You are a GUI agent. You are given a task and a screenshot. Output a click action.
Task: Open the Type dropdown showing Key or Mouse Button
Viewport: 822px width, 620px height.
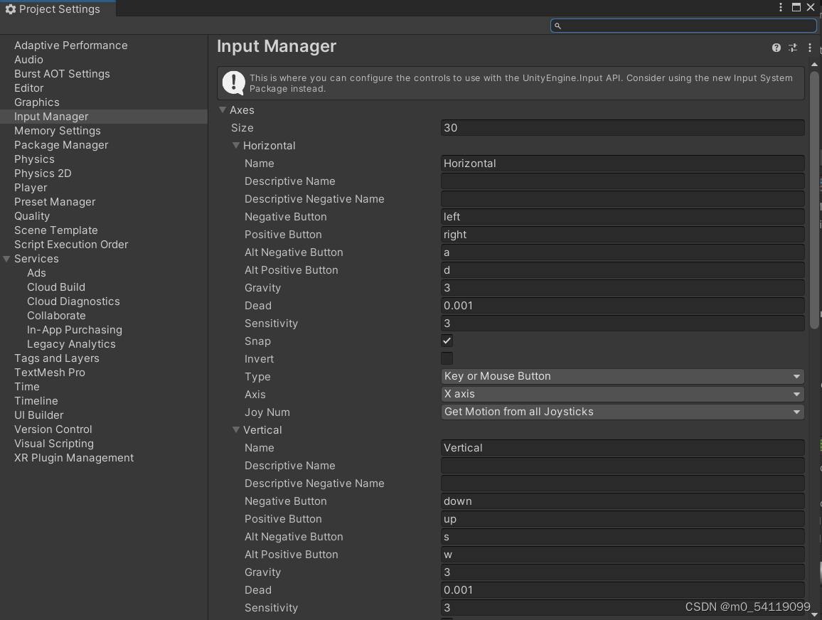click(x=622, y=376)
